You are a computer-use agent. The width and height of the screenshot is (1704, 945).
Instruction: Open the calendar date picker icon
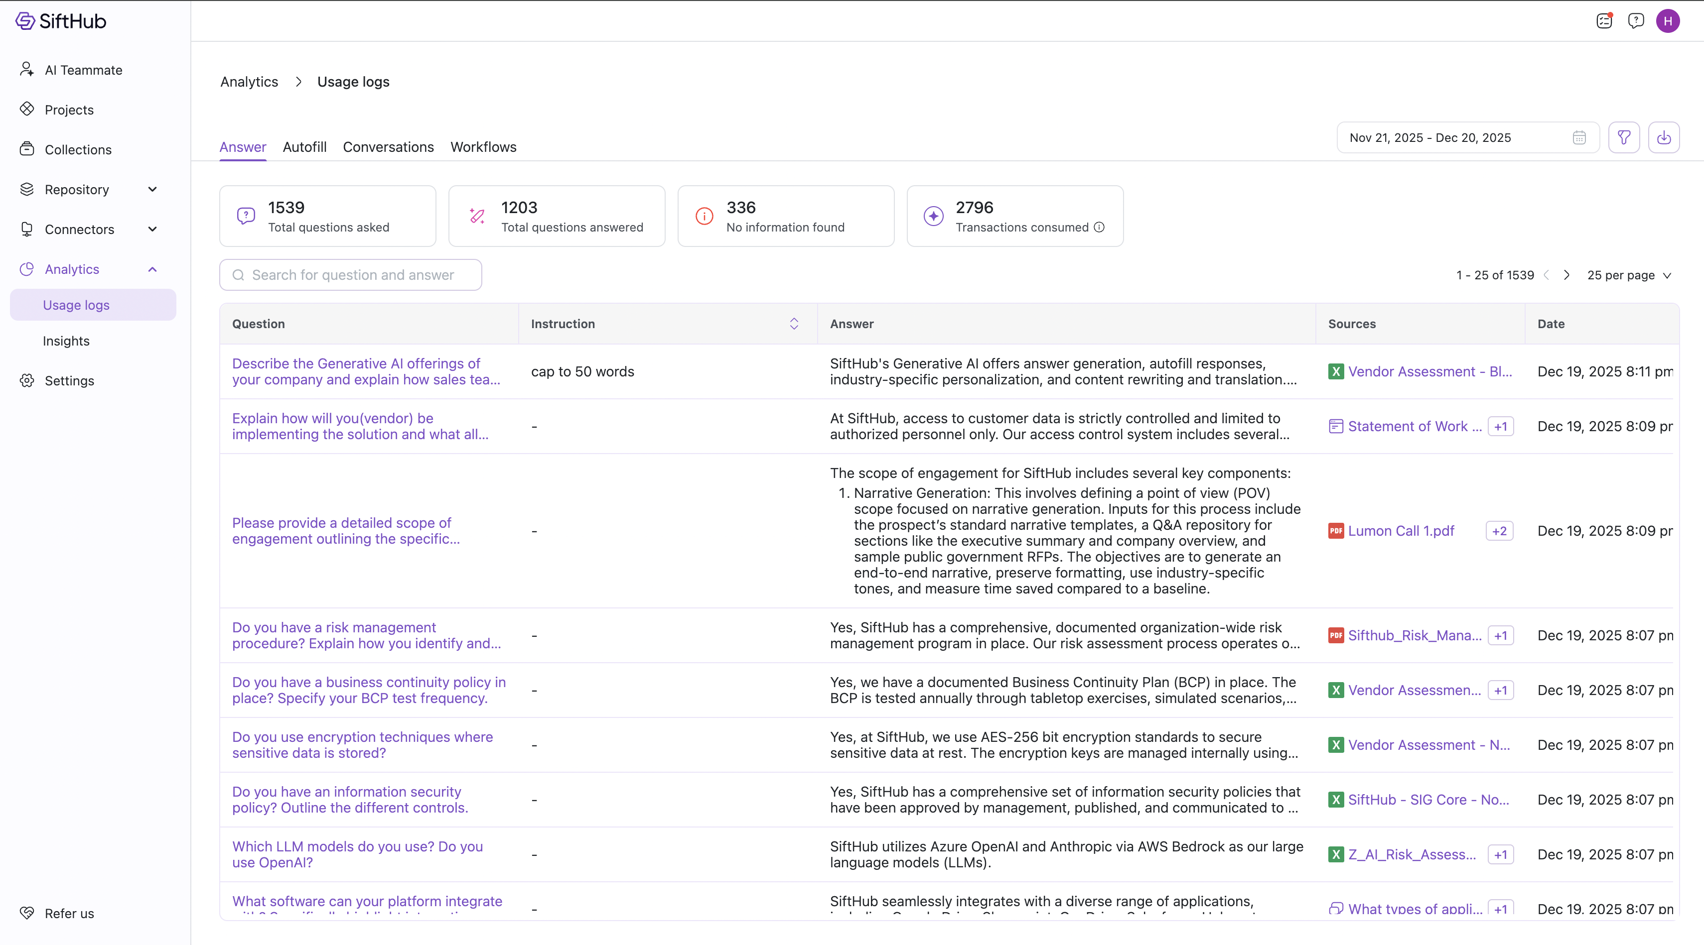click(x=1578, y=137)
